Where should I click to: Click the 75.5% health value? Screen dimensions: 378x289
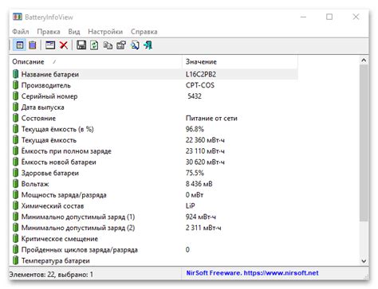(195, 173)
